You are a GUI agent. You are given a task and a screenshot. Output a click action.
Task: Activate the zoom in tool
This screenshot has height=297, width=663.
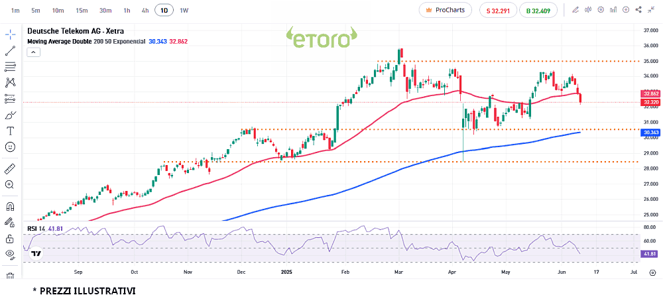(10, 185)
